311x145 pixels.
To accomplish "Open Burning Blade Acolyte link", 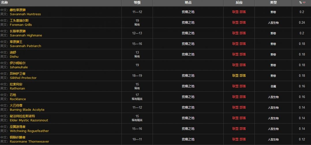I will pos(27,110).
